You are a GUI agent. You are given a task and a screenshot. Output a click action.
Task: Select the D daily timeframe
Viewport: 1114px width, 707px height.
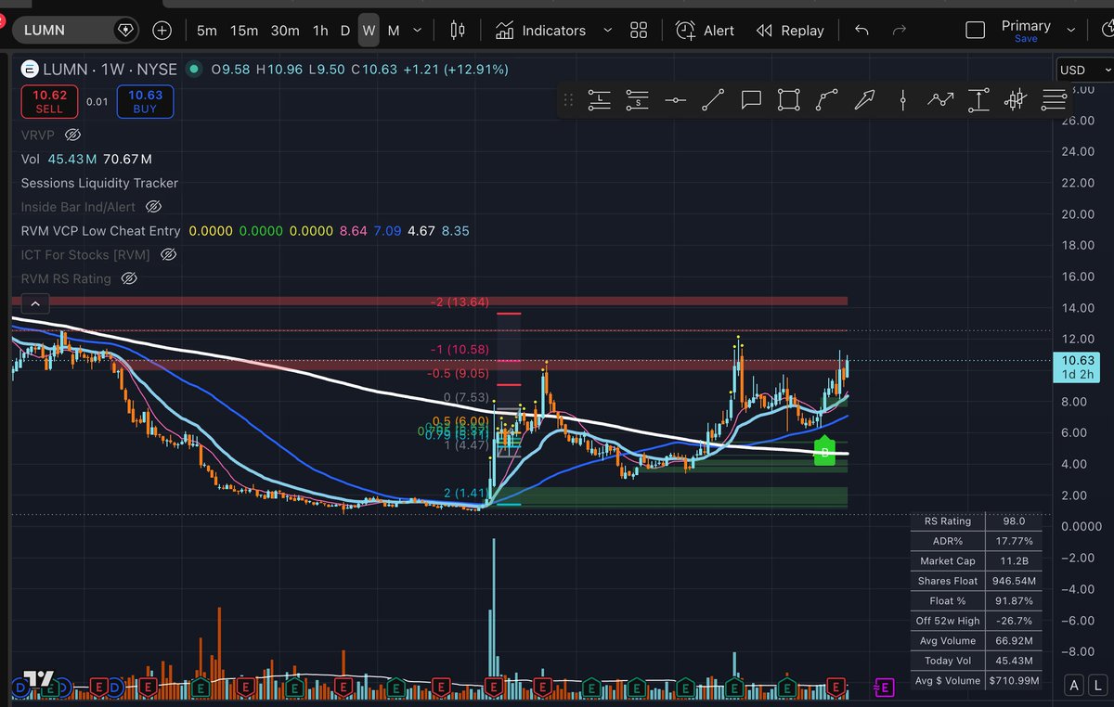pyautogui.click(x=344, y=31)
